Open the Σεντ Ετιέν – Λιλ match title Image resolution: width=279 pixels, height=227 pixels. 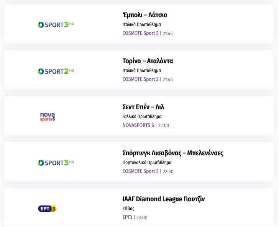click(x=143, y=107)
